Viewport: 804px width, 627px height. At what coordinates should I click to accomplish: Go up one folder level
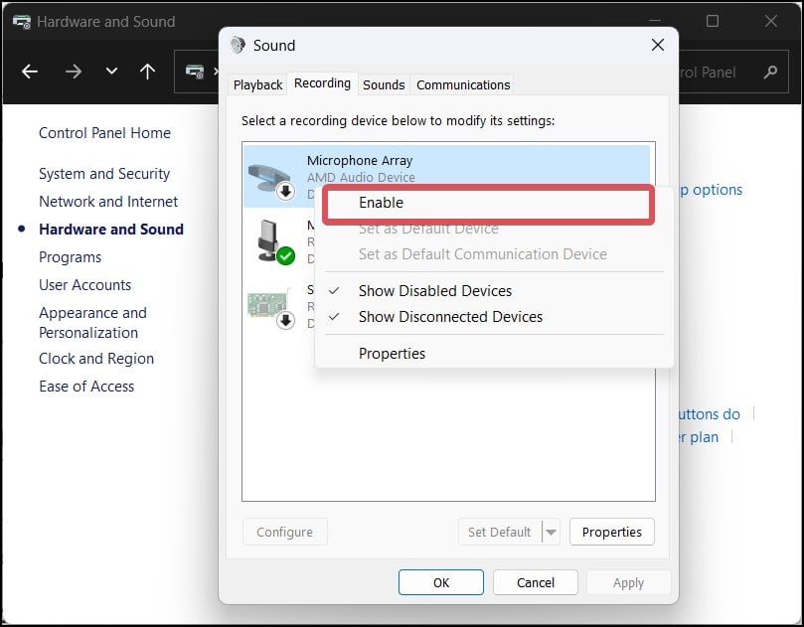pos(147,72)
